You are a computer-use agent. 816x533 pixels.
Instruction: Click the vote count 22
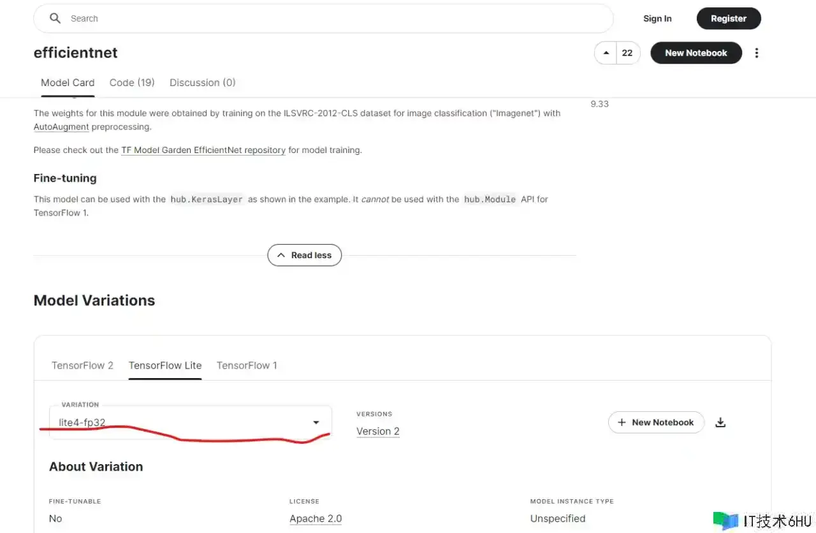point(627,53)
